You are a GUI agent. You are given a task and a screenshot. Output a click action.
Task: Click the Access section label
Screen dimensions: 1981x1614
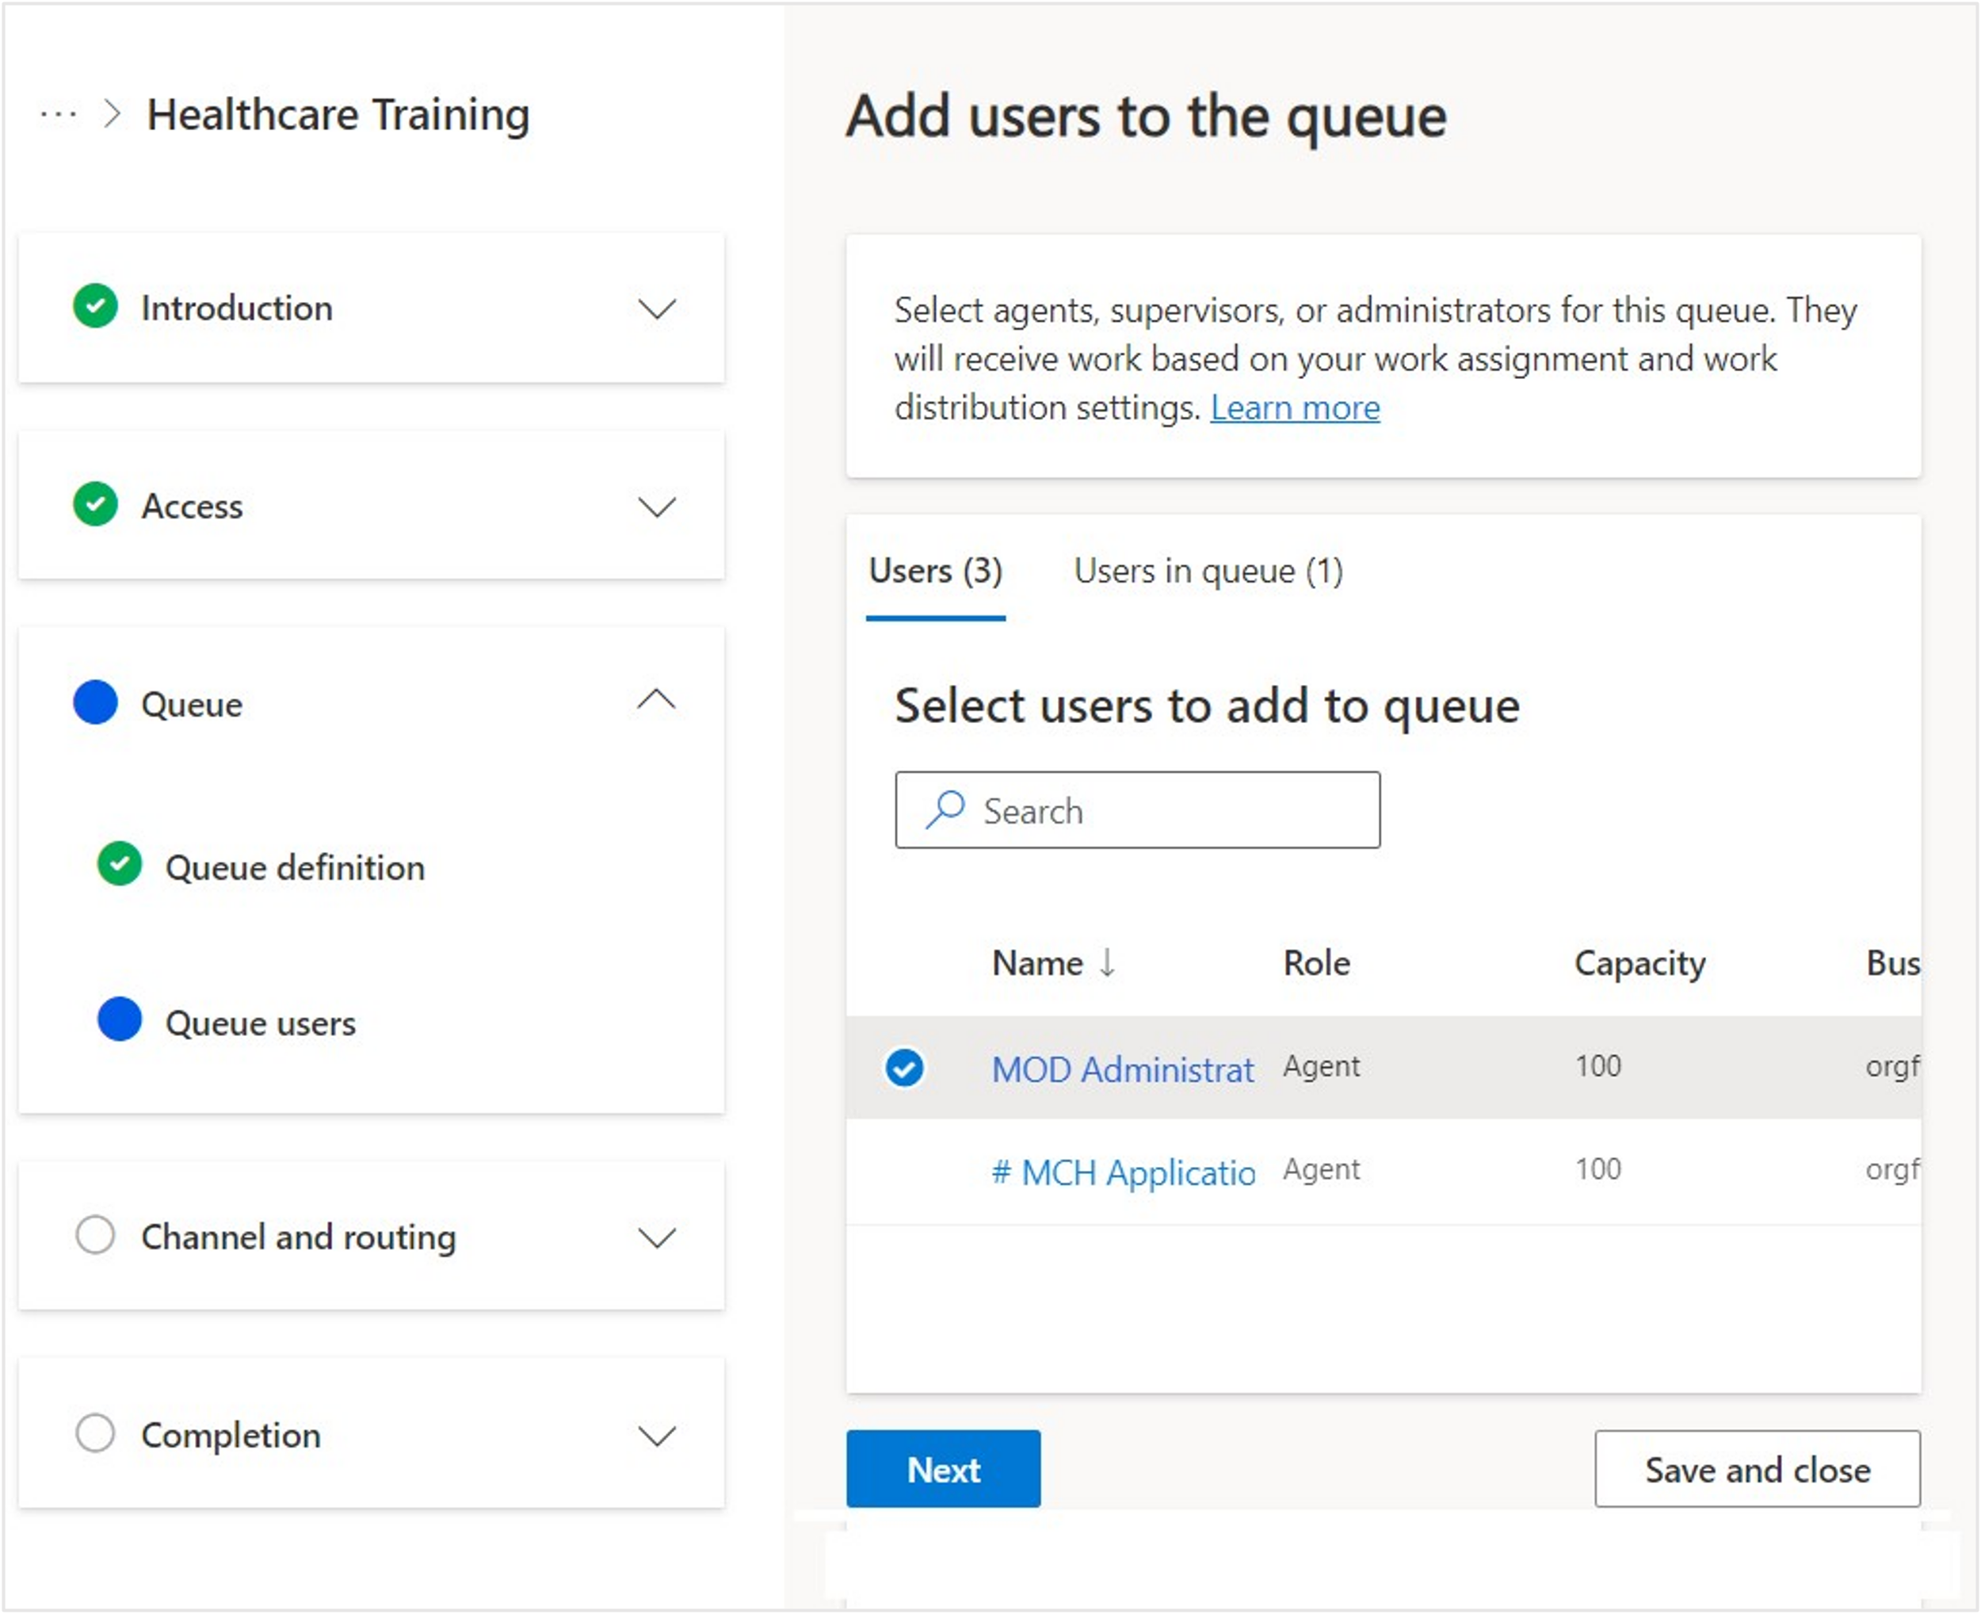click(192, 506)
